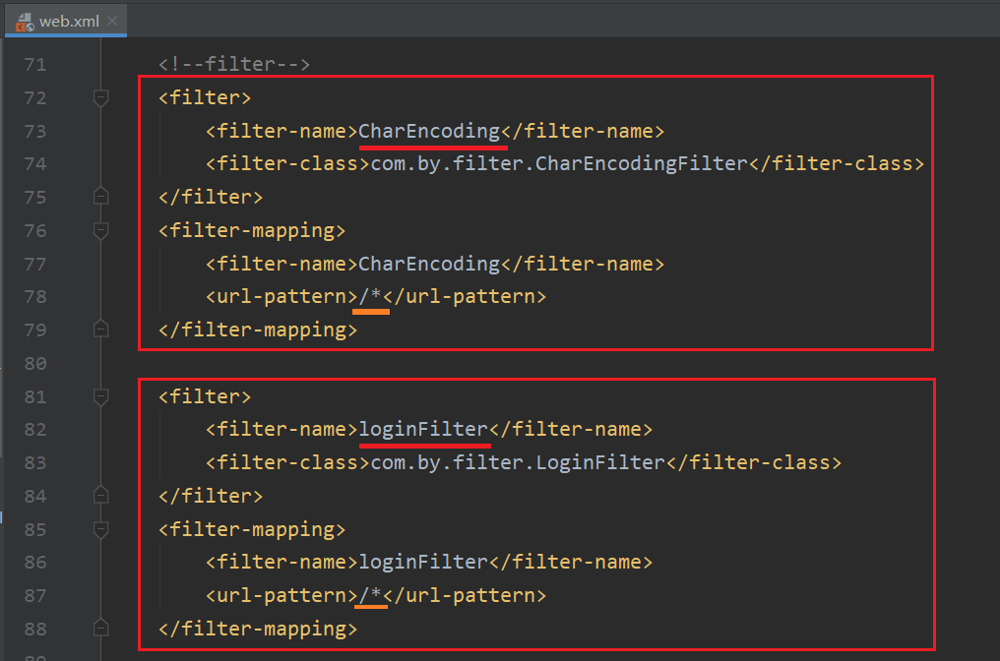This screenshot has width=1000, height=661.
Task: Click the underlined /* url-pattern on line 87
Action: pyautogui.click(x=372, y=595)
